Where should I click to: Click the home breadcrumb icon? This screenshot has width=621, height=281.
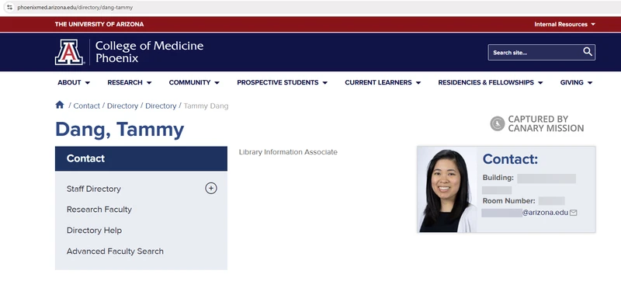click(60, 105)
